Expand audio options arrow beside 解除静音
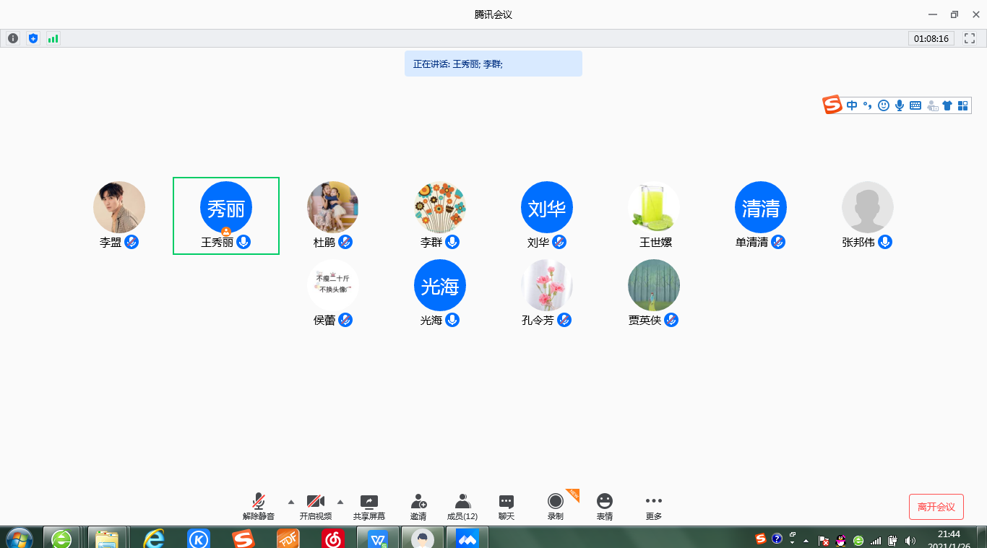This screenshot has height=548, width=987. (x=291, y=502)
